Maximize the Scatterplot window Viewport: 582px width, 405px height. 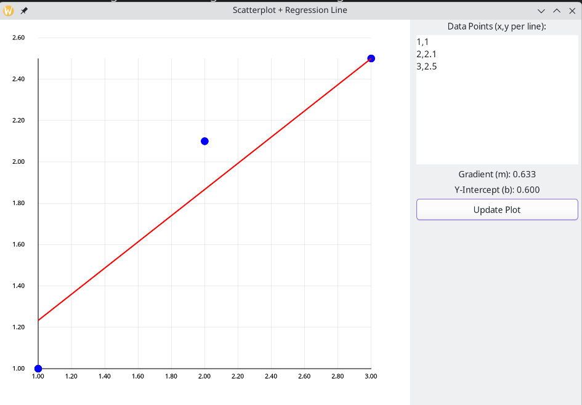tap(557, 10)
